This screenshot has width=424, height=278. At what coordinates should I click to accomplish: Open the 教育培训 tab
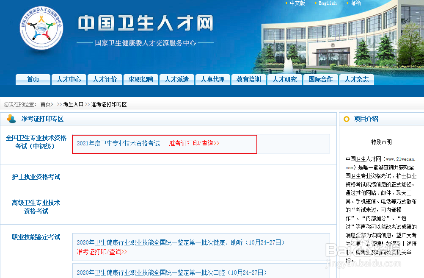pos(249,80)
